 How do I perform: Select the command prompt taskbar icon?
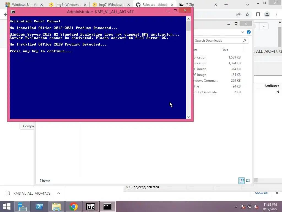coord(108,206)
